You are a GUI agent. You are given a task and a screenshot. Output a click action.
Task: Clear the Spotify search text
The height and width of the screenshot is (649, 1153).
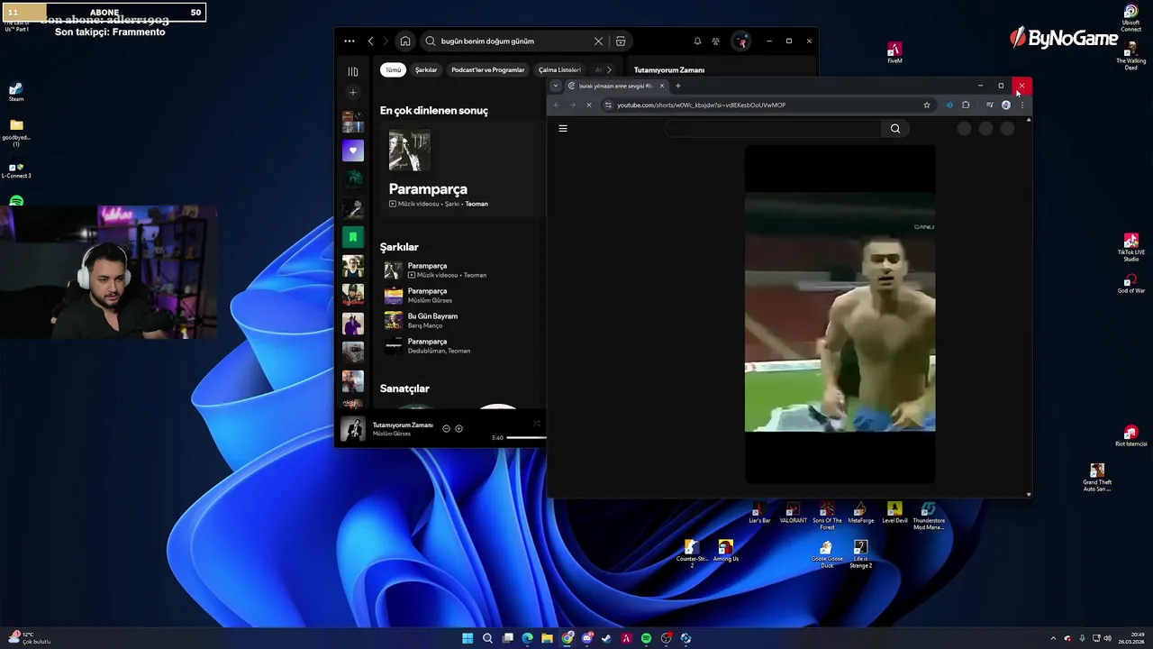[598, 41]
